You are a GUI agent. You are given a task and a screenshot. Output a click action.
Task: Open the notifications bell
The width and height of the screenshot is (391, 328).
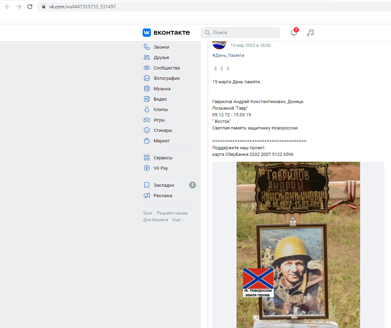[x=294, y=33]
